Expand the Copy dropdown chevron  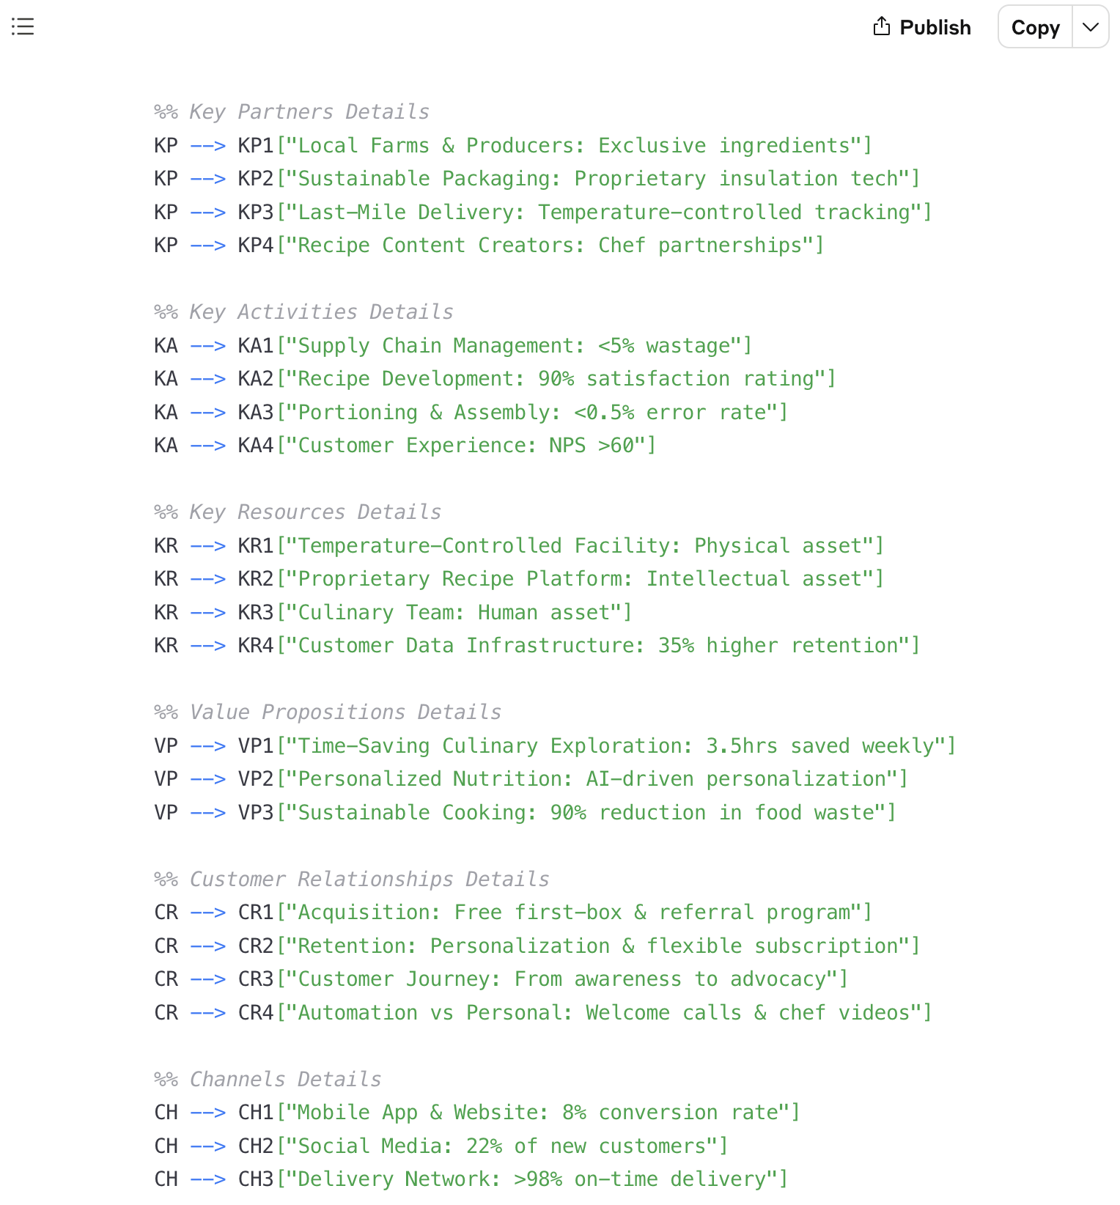1091,27
